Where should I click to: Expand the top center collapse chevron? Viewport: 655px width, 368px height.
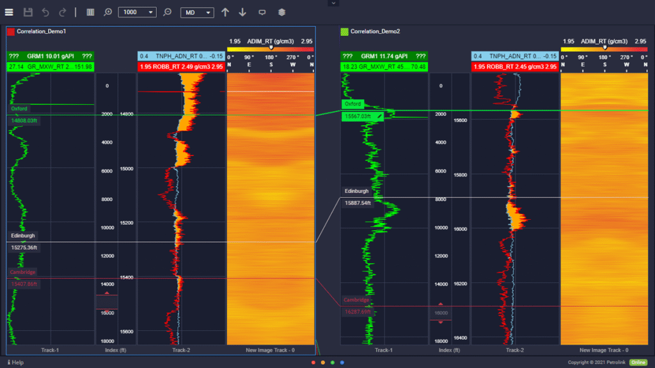(x=332, y=3)
